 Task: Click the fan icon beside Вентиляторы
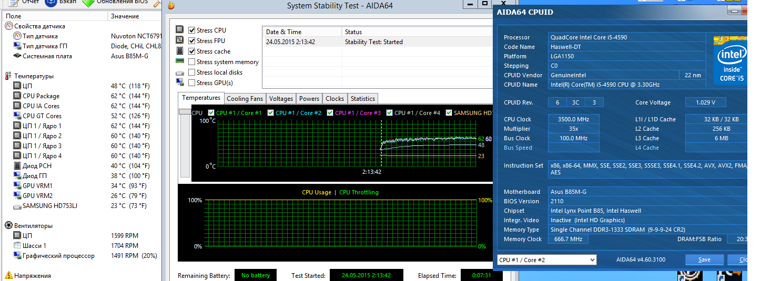tap(9, 226)
